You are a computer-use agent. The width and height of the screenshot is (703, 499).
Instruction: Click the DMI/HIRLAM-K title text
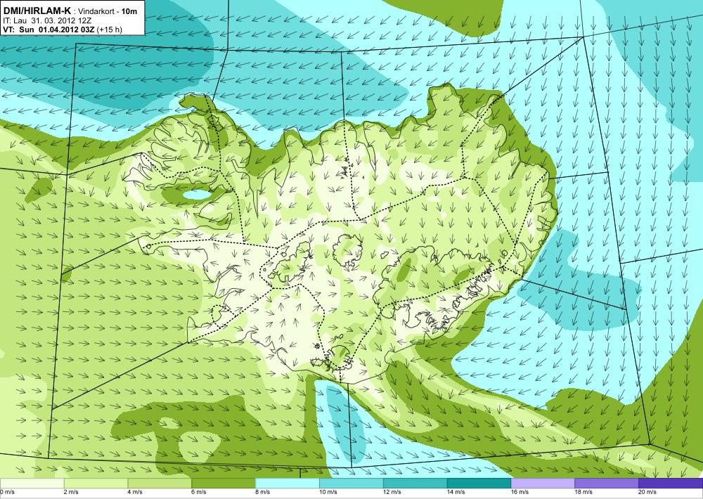coord(37,11)
